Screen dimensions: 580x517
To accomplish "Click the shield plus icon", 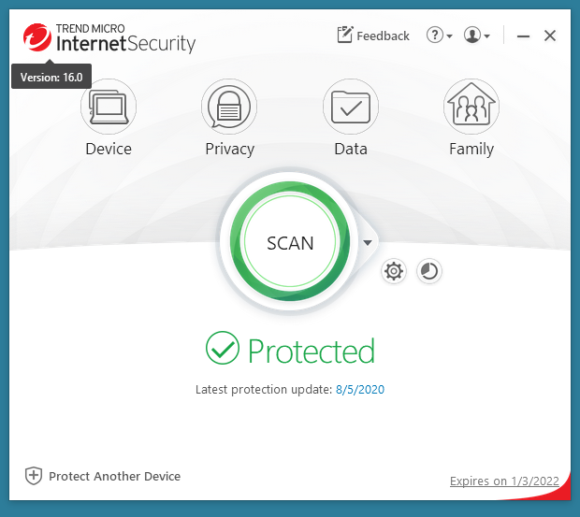I will (x=34, y=476).
